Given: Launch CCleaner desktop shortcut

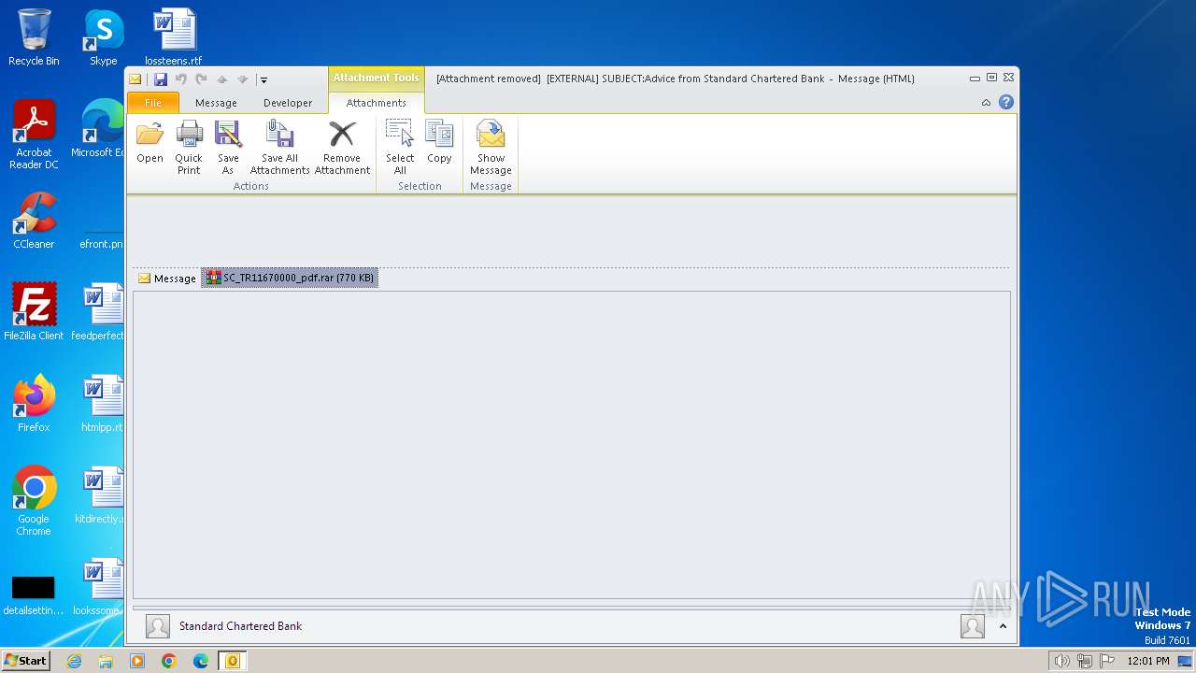Looking at the screenshot, I should [34, 222].
